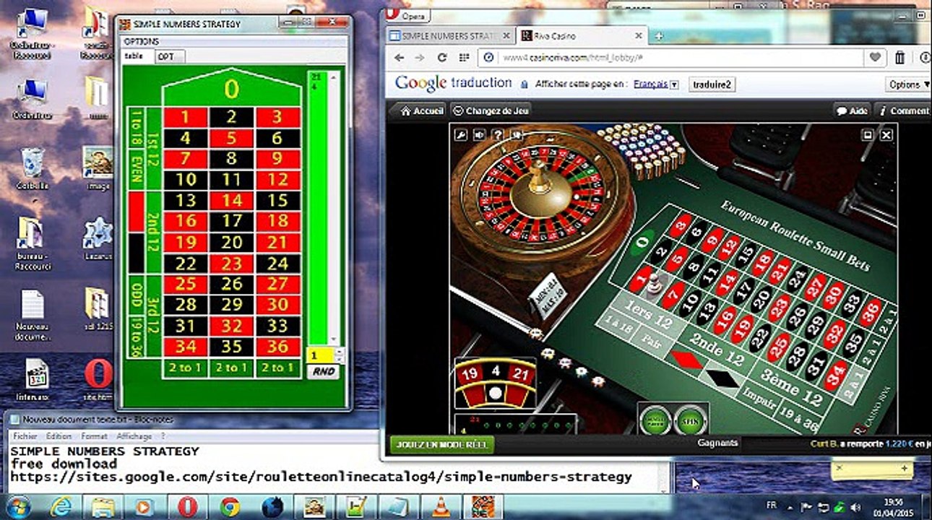Open the language dropdown next to Français

[x=674, y=84]
